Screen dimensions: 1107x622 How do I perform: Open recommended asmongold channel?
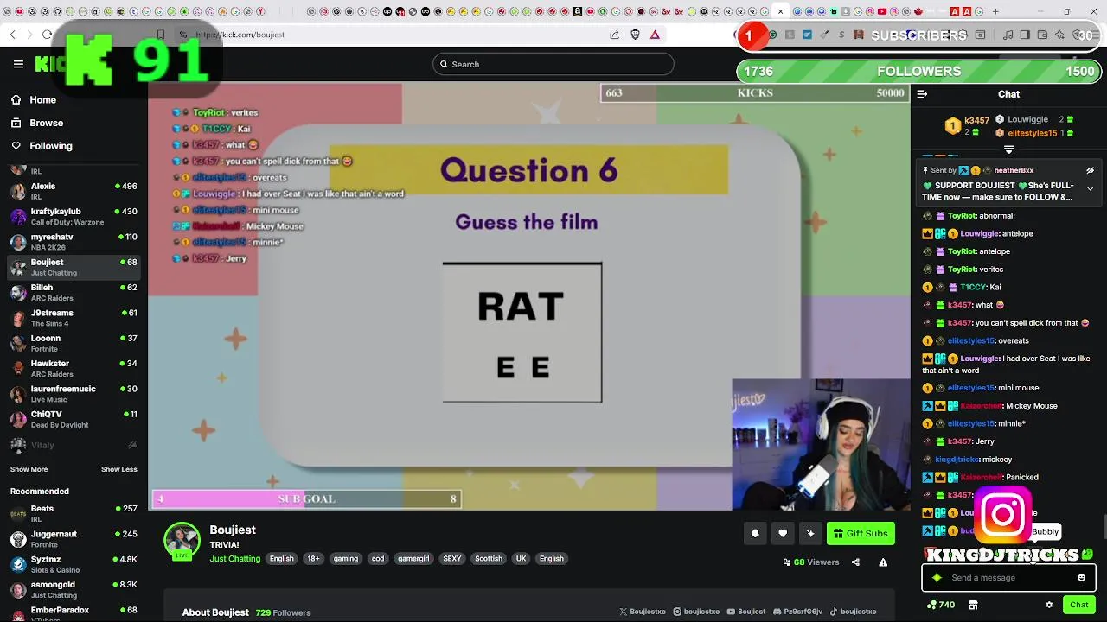(x=74, y=590)
